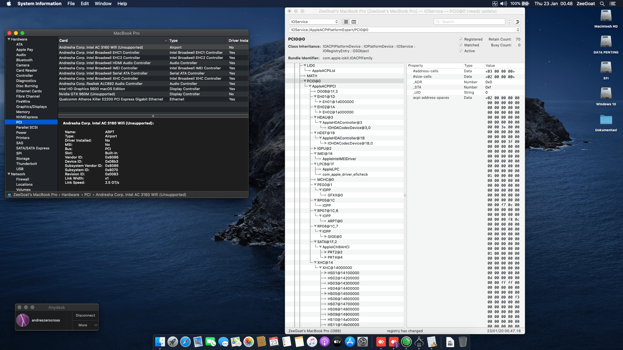Open Reminders from the Dock
Viewport: 623px width, 350px height.
287,342
